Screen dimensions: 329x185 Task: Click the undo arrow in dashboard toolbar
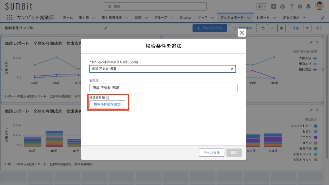pos(263,28)
